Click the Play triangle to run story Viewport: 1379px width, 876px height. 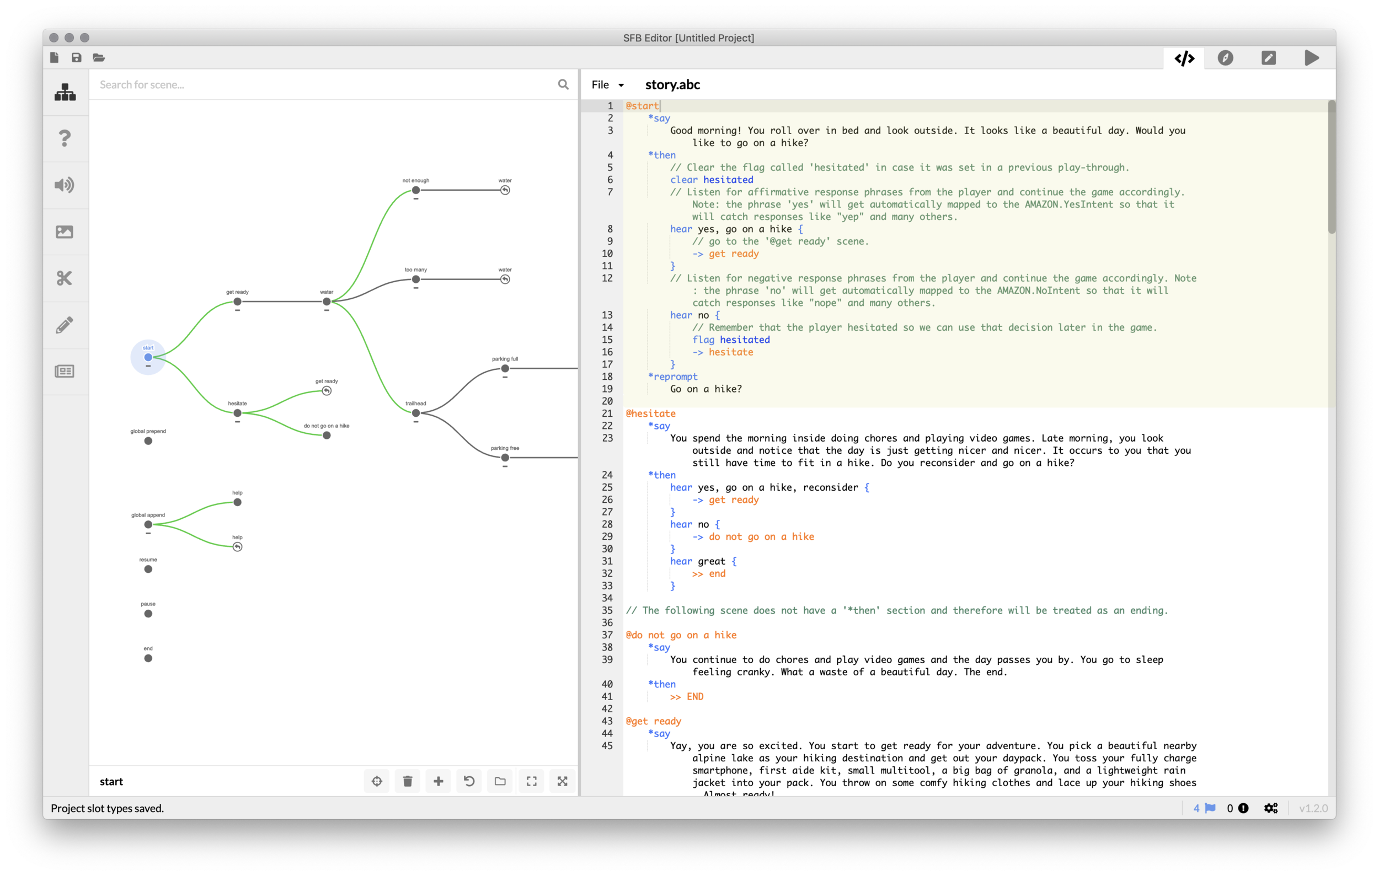click(1311, 58)
